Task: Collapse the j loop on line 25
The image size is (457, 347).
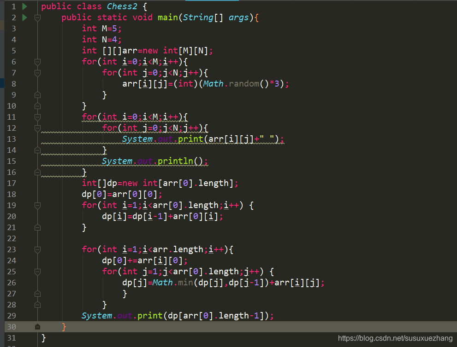Action: [x=37, y=272]
